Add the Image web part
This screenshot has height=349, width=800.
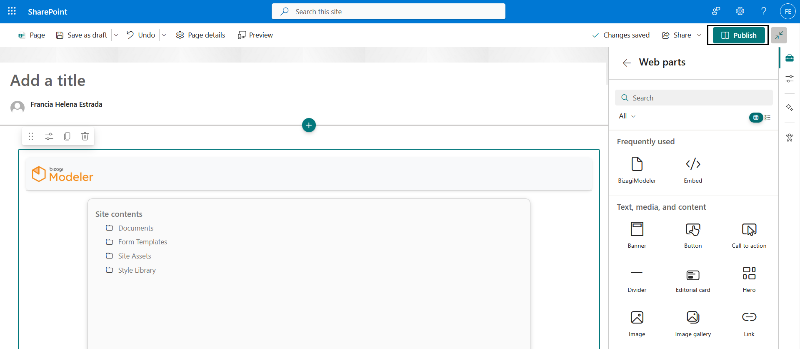click(x=637, y=323)
